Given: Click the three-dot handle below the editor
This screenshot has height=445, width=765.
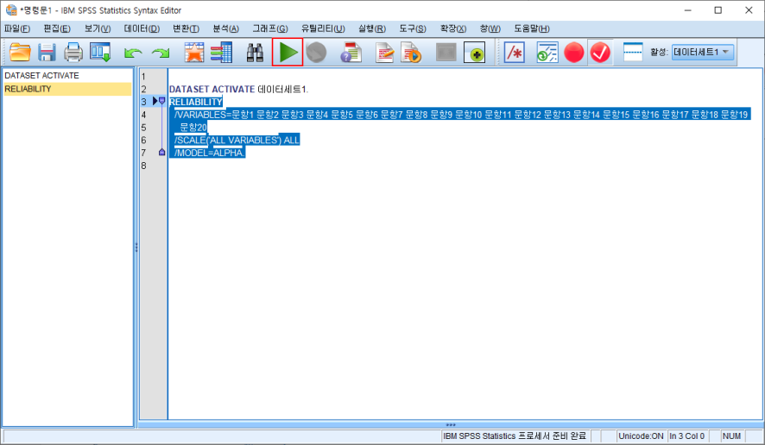Looking at the screenshot, I should click(x=451, y=425).
